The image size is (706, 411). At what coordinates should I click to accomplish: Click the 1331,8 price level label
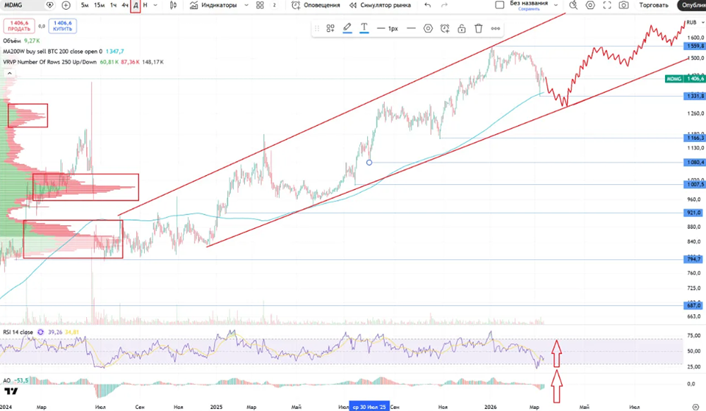tap(694, 96)
